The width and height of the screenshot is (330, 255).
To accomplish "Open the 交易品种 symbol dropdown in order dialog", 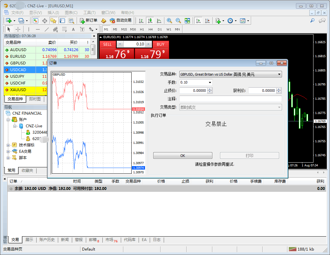I will pos(230,74).
